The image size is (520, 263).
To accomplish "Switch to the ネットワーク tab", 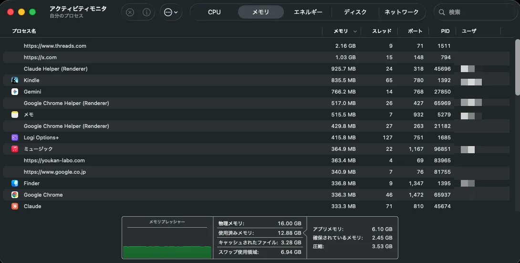I will coord(401,12).
